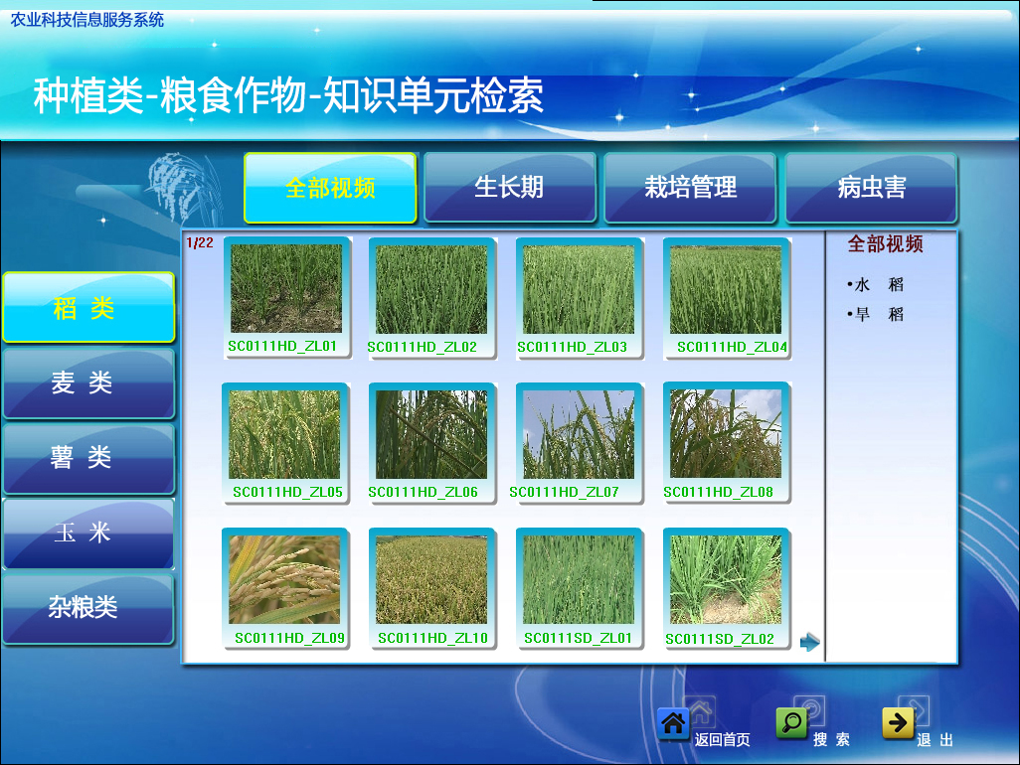
Task: Open video thumbnail SC0111HD_ZL08
Action: (x=726, y=442)
